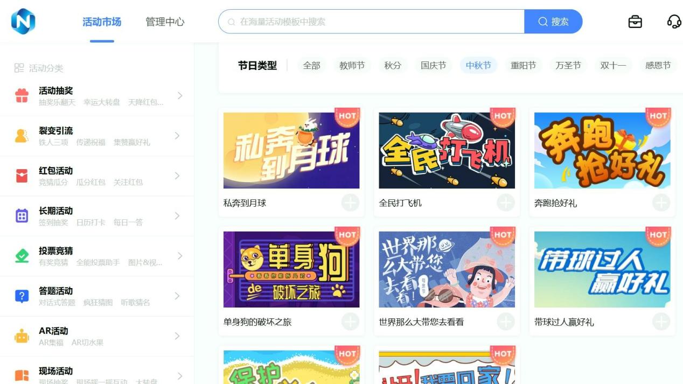The image size is (683, 384).
Task: Add 全民打飞机 template with plus button
Action: [x=506, y=203]
